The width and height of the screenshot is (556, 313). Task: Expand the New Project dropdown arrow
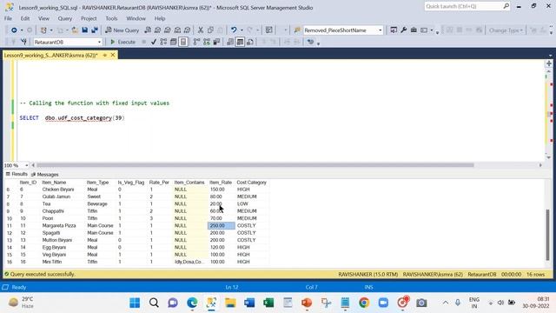coord(51,30)
